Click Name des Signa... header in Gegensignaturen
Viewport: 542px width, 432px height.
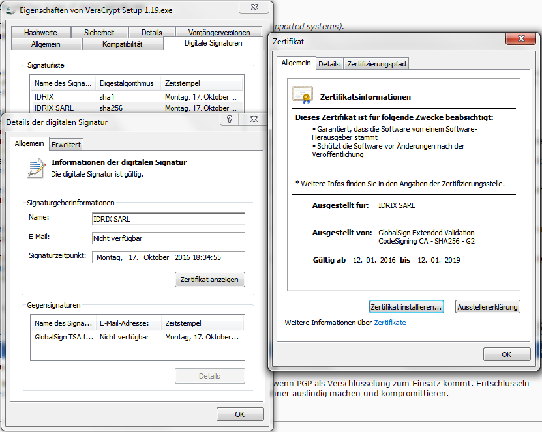coord(63,323)
